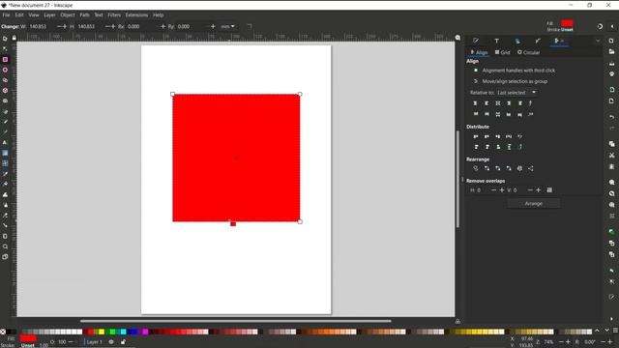This screenshot has width=619, height=348.
Task: Select the Selector arrow tool
Action: pos(5,39)
